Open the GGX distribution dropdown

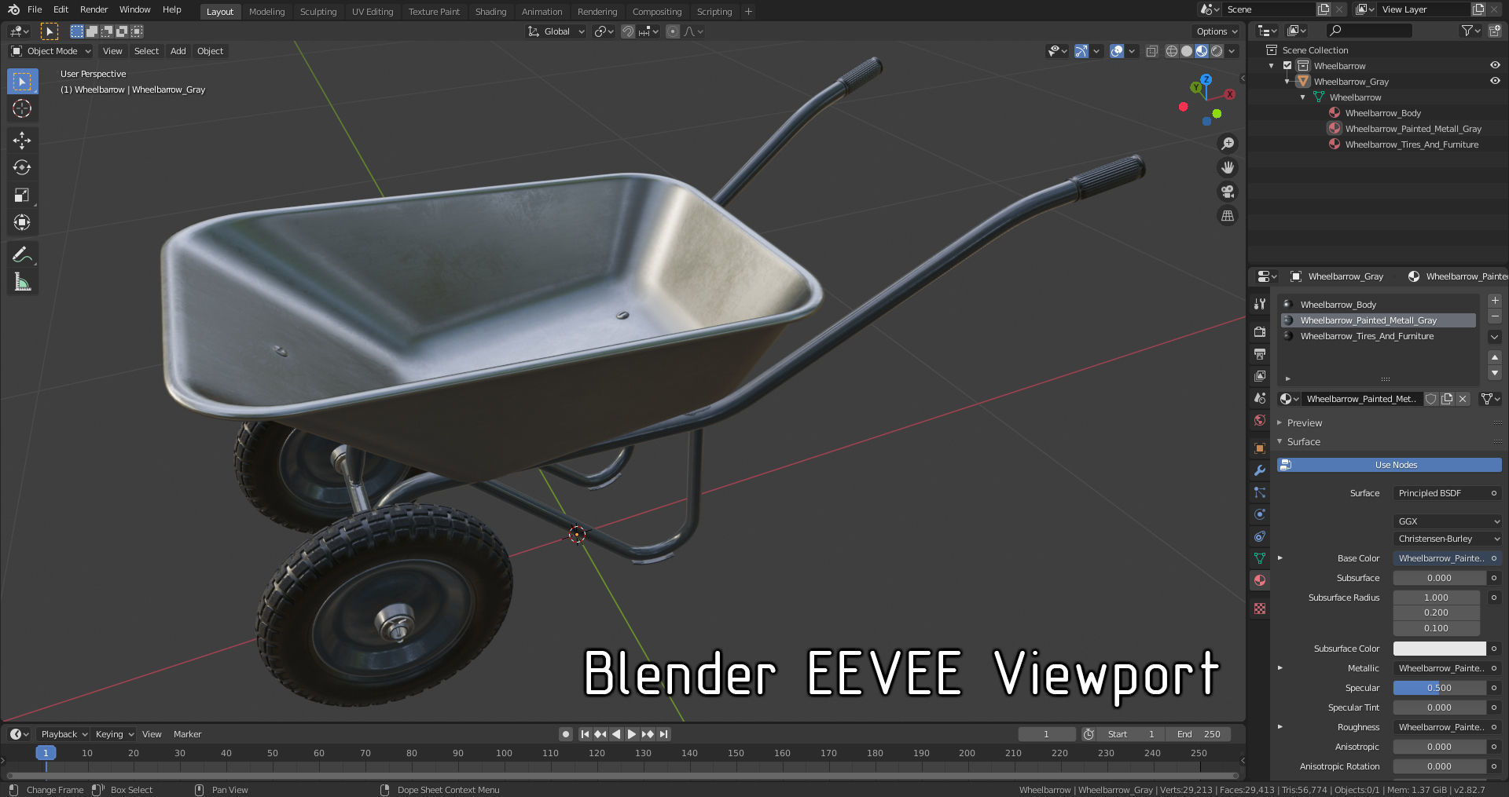(x=1448, y=521)
